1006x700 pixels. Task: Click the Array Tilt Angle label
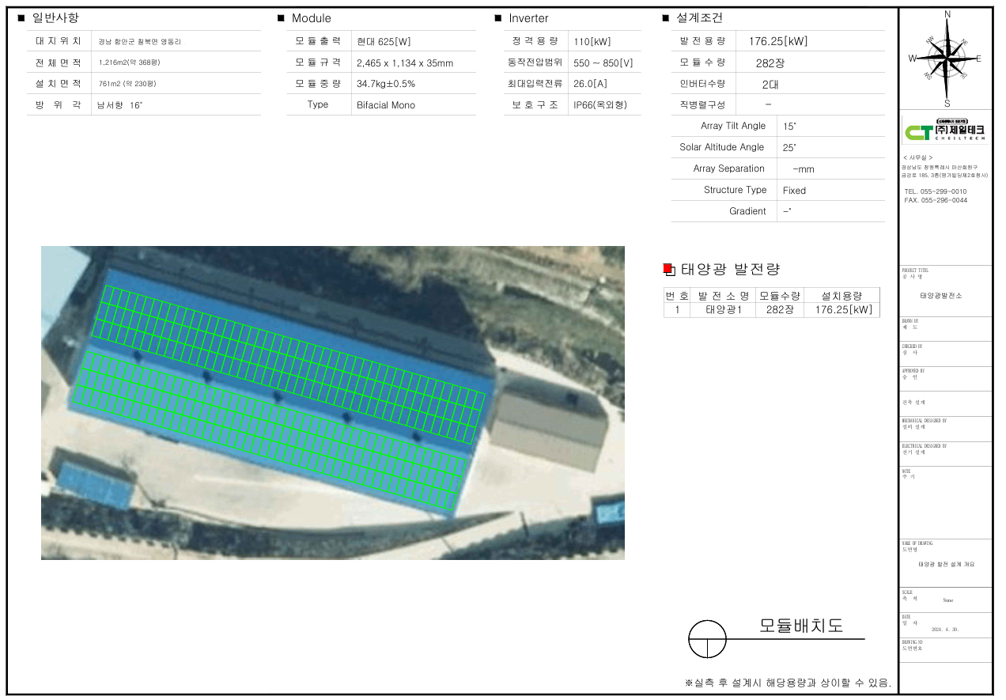[732, 126]
